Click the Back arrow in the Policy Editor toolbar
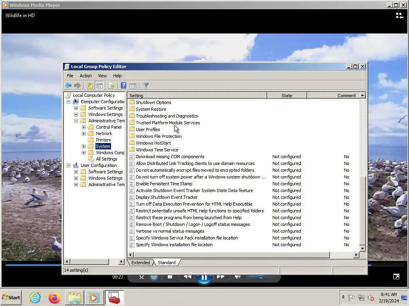 [68, 85]
